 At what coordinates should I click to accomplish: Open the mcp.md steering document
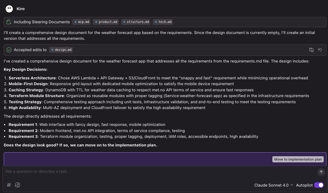coord(81,22)
